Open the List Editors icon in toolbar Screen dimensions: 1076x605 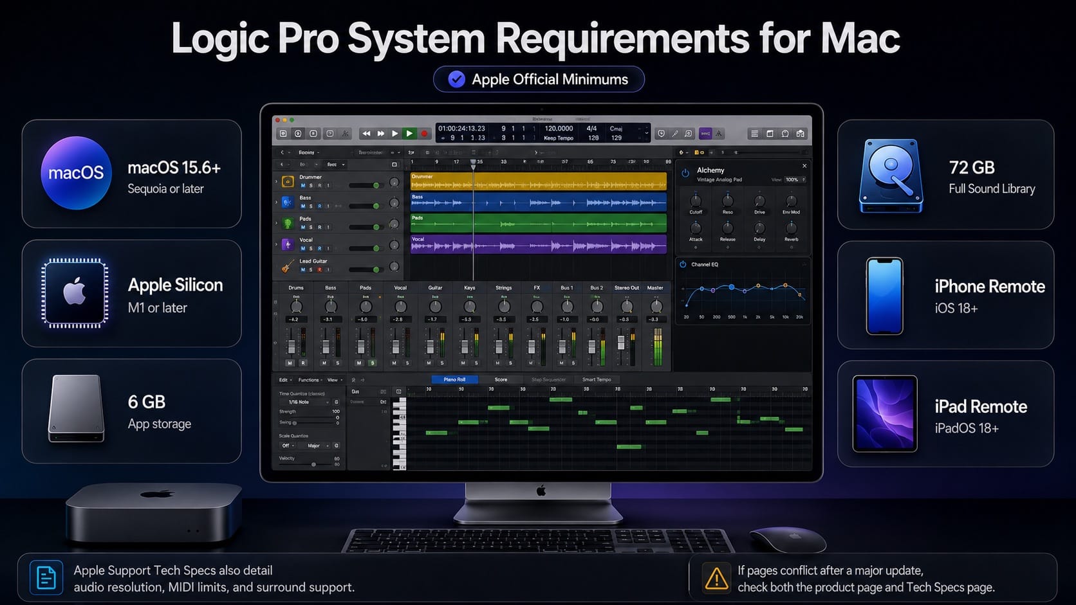click(x=754, y=134)
